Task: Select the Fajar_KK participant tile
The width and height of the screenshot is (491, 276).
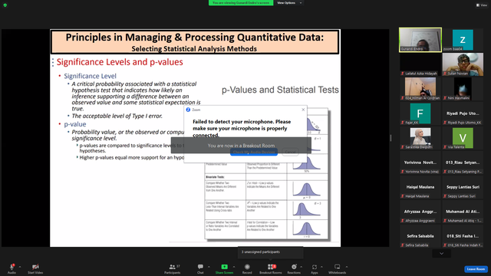Action: [420, 113]
